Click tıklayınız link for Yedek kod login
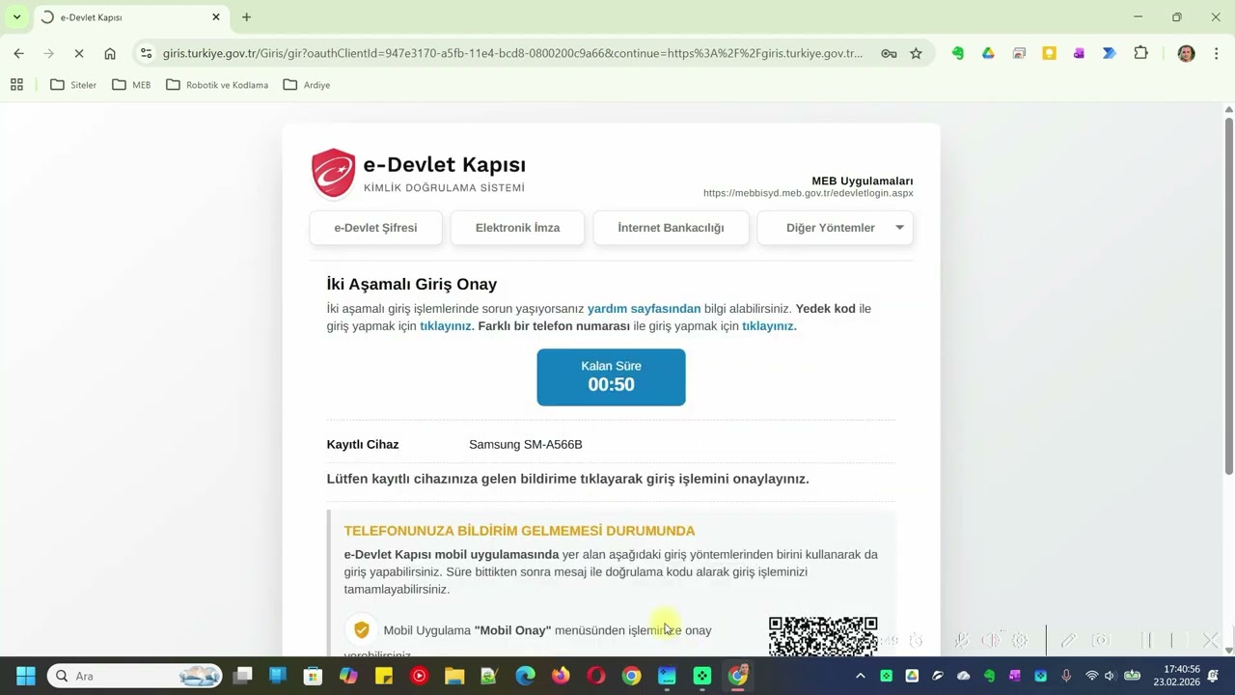This screenshot has height=695, width=1235. (x=446, y=326)
